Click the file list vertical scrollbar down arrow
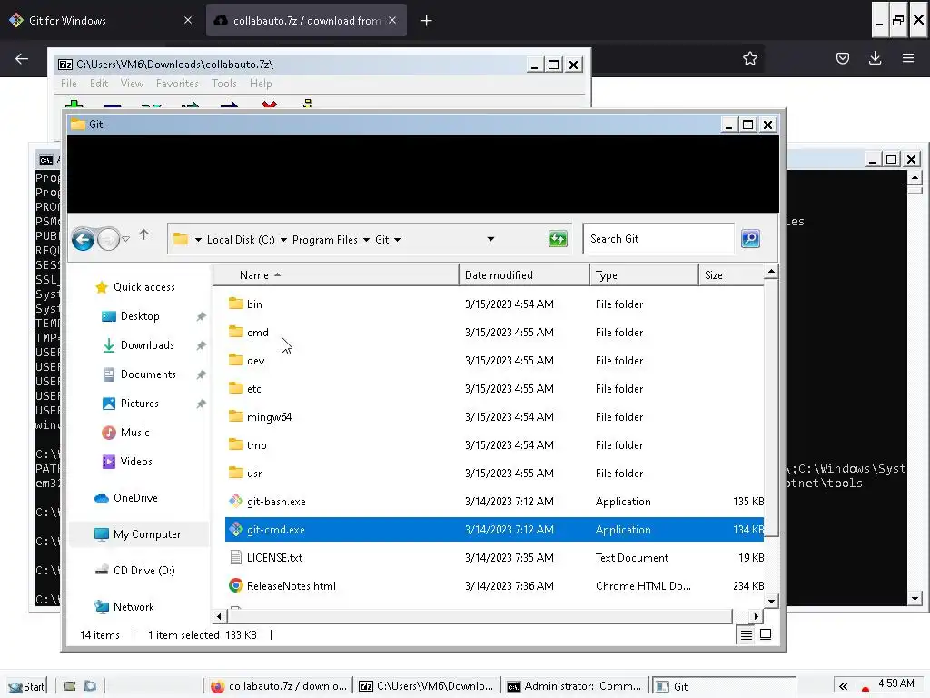The width and height of the screenshot is (930, 698). [x=771, y=601]
